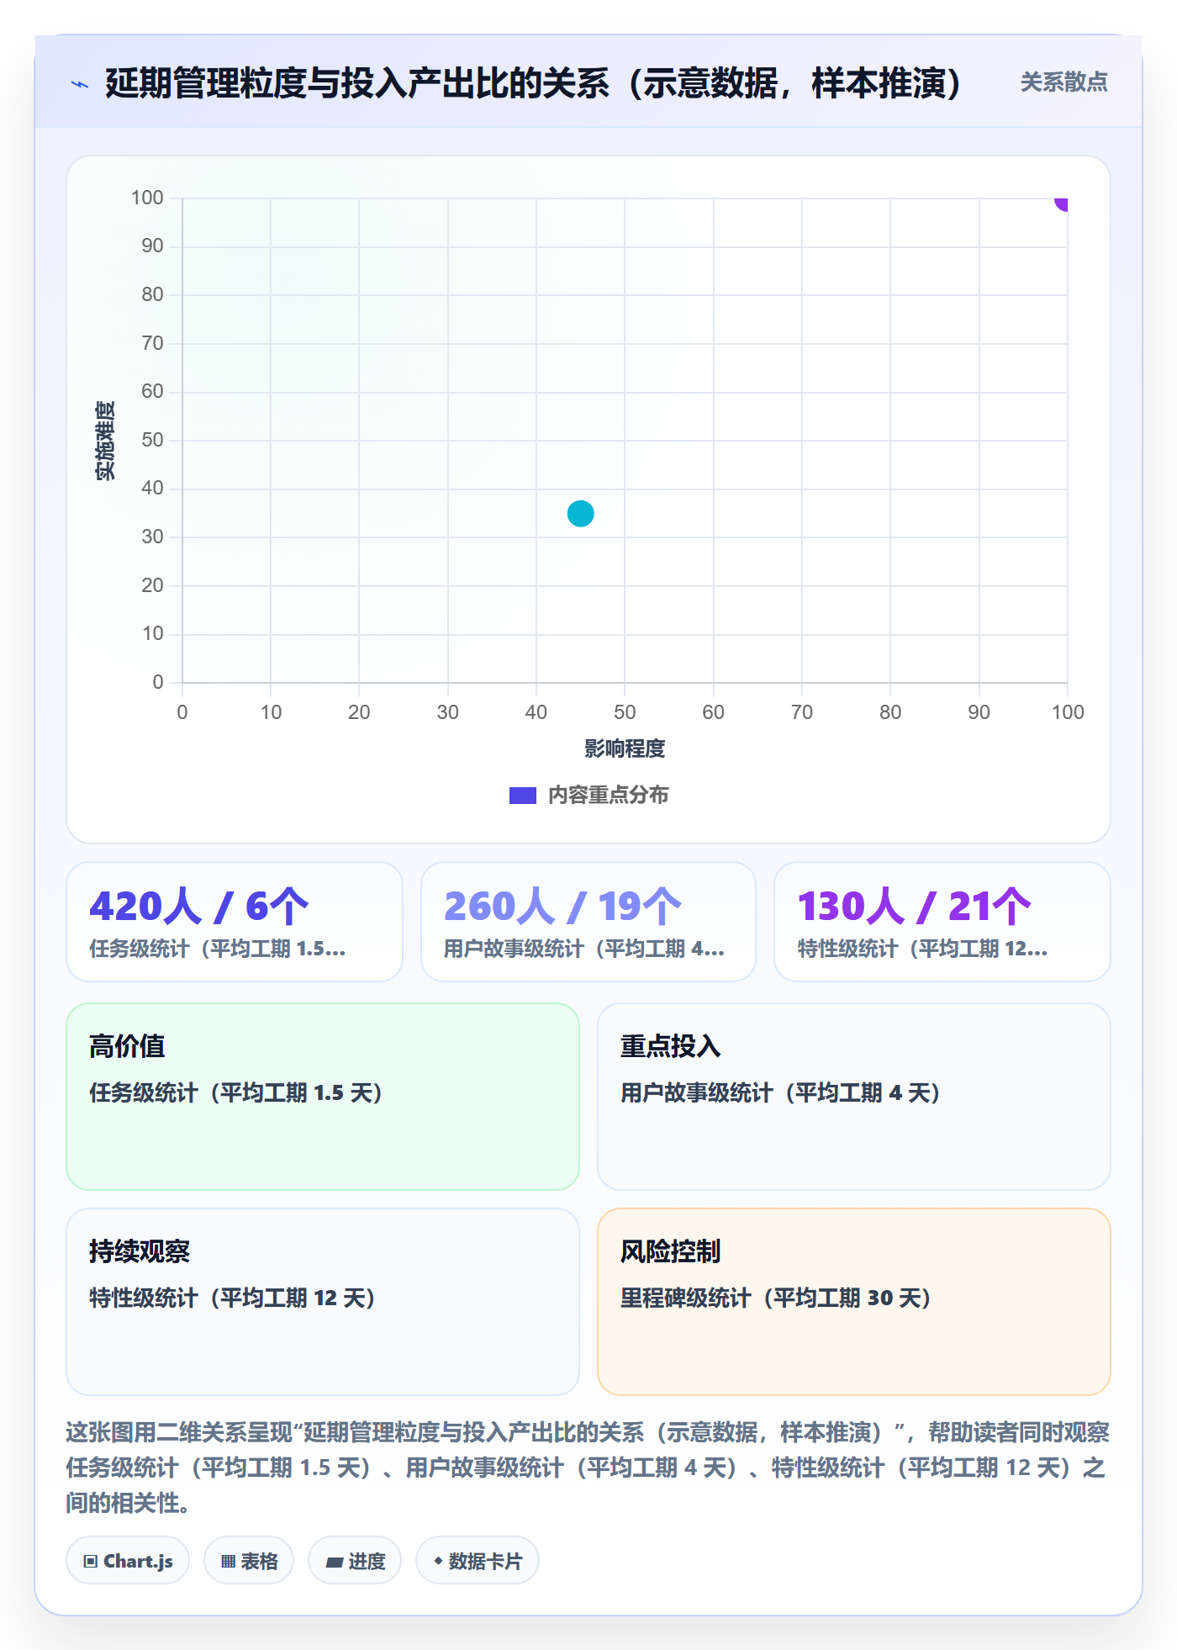The image size is (1177, 1650).
Task: Open the 风险控制 quadrant card
Action: point(853,1302)
